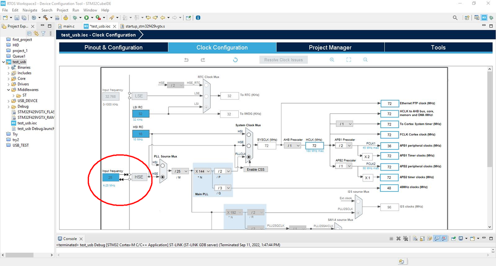Expand the USB_DEVICE folder in tree
This screenshot has height=266, width=496.
click(8, 101)
